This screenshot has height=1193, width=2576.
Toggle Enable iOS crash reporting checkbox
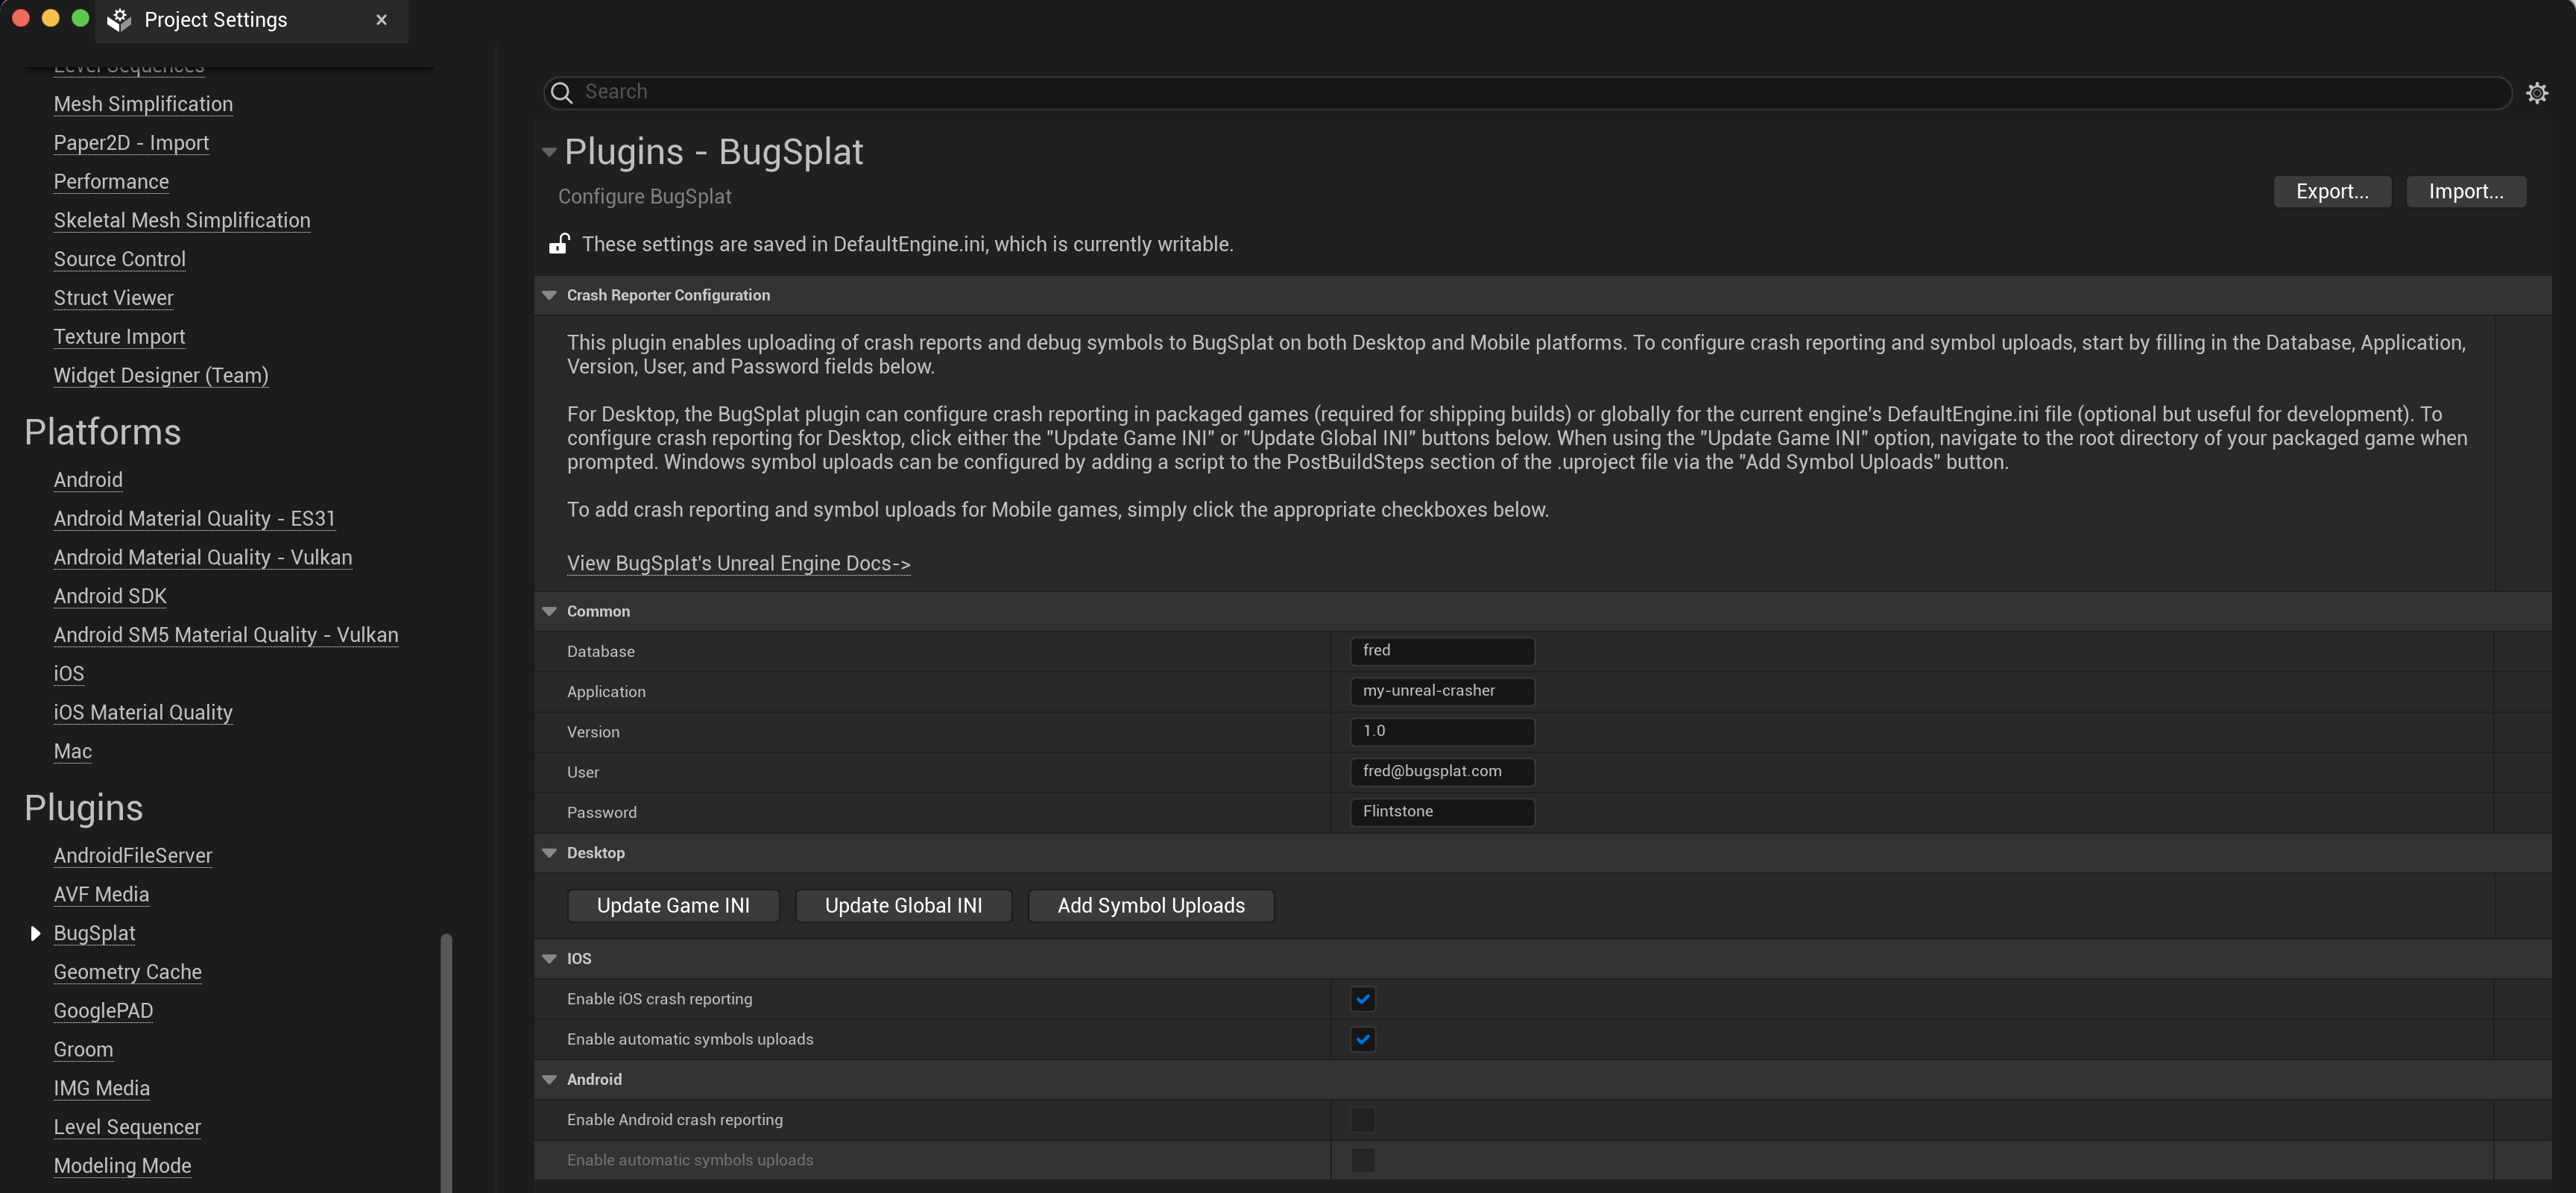1363,998
